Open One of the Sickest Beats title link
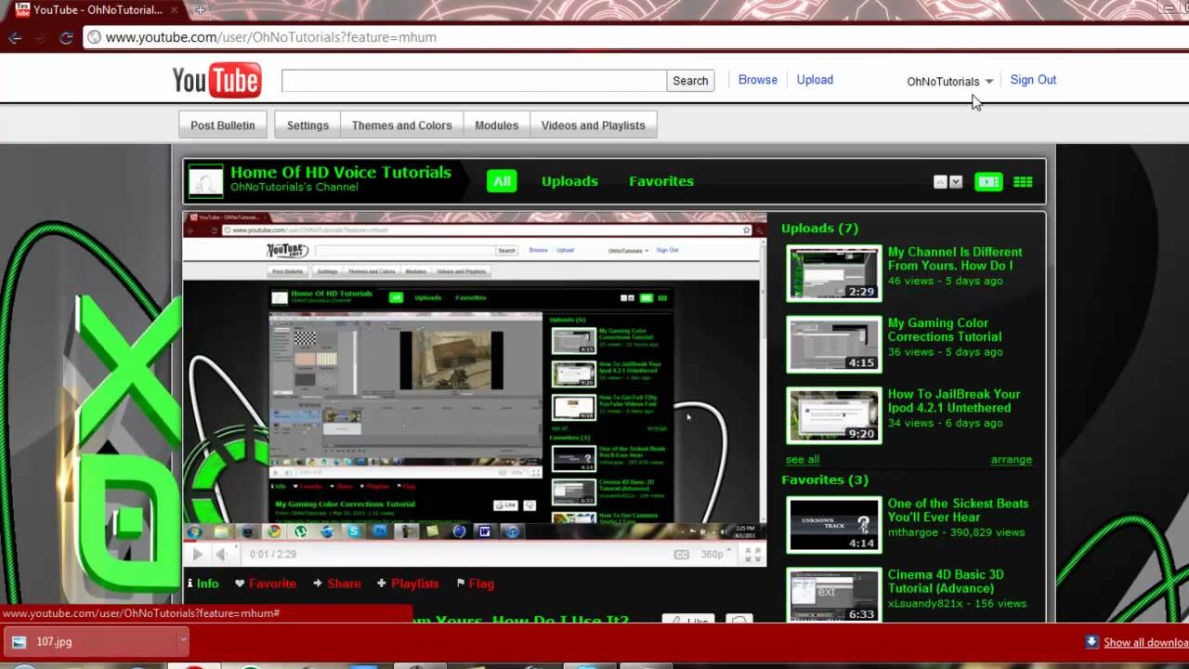The height and width of the screenshot is (669, 1189). pyautogui.click(x=958, y=510)
